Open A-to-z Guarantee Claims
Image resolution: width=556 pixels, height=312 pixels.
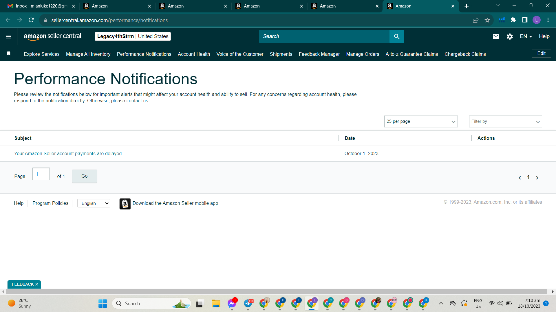coord(411,54)
